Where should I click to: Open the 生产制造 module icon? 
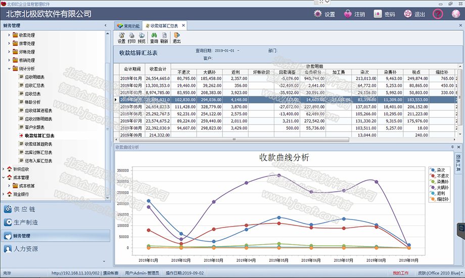[8, 223]
